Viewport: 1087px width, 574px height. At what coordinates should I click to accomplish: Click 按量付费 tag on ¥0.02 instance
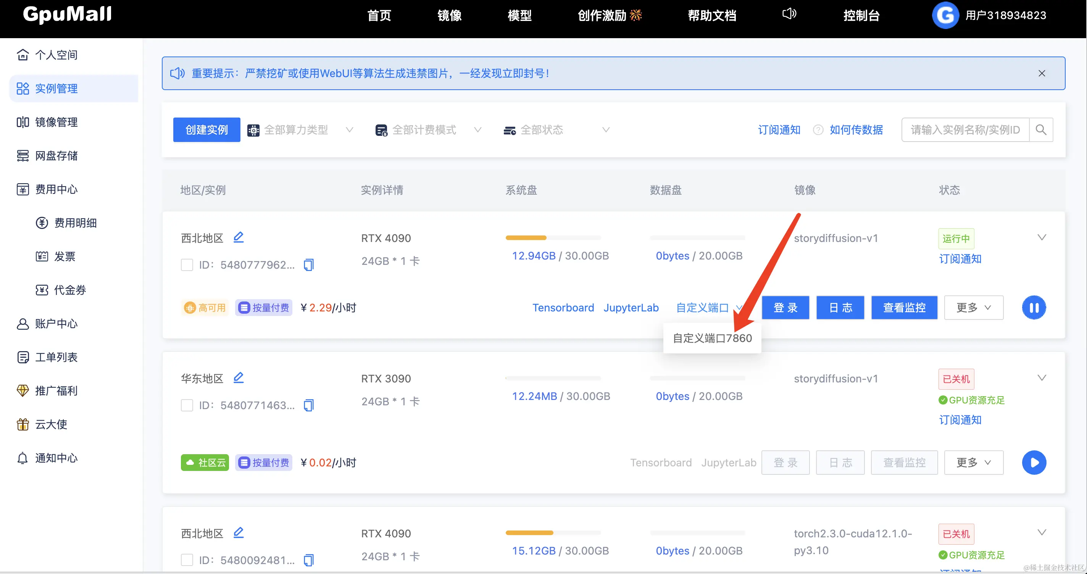click(x=264, y=463)
